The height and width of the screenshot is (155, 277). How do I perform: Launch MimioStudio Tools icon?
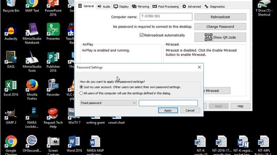32,62
